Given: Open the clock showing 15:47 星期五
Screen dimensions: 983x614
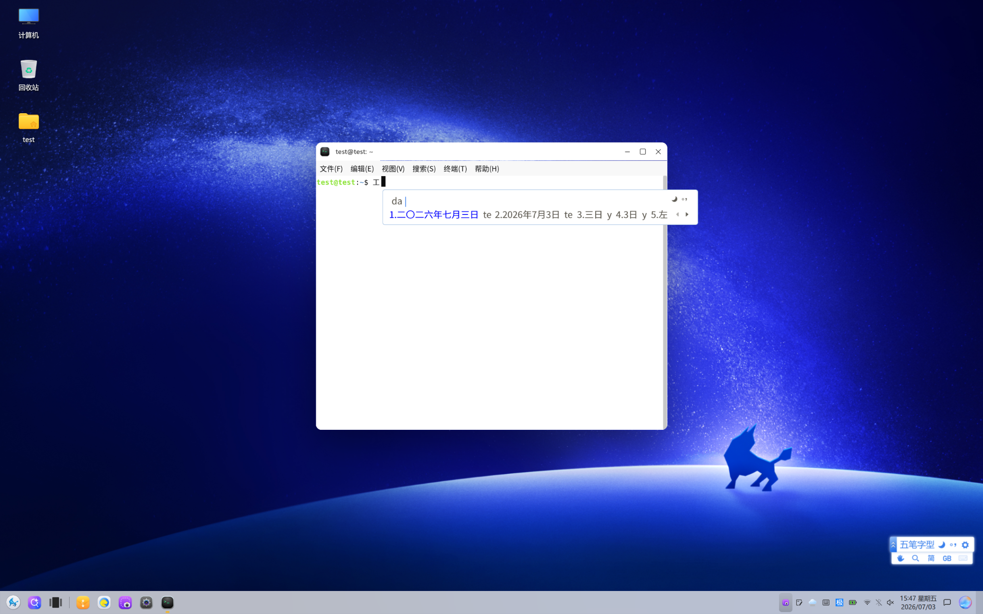Looking at the screenshot, I should 918,602.
